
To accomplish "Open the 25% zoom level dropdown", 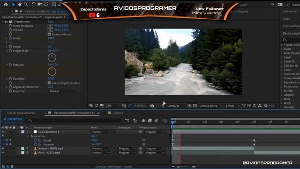I will coord(113,106).
